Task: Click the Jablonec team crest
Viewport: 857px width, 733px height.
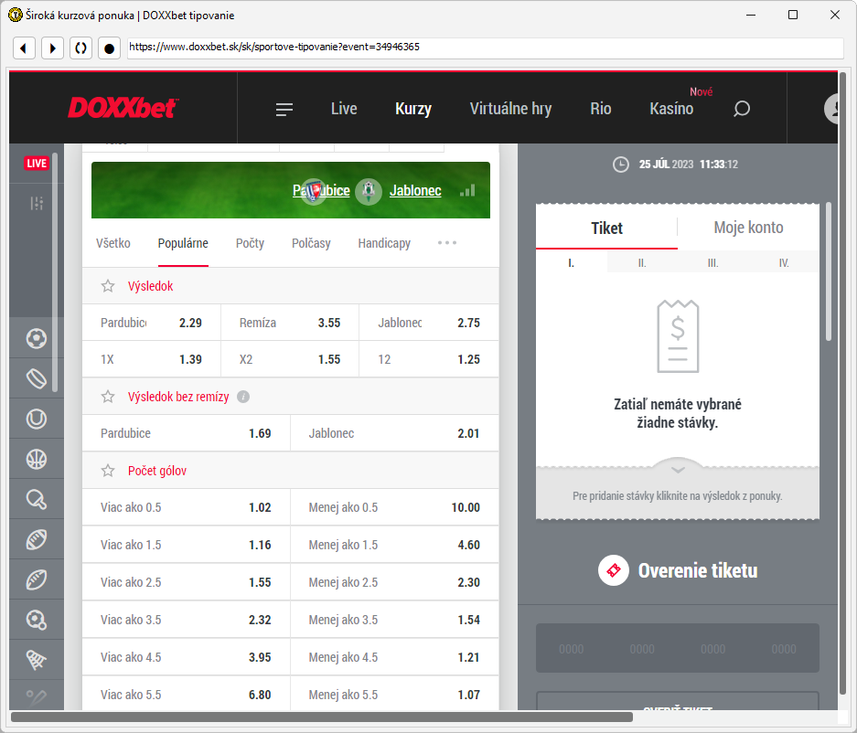Action: [369, 191]
